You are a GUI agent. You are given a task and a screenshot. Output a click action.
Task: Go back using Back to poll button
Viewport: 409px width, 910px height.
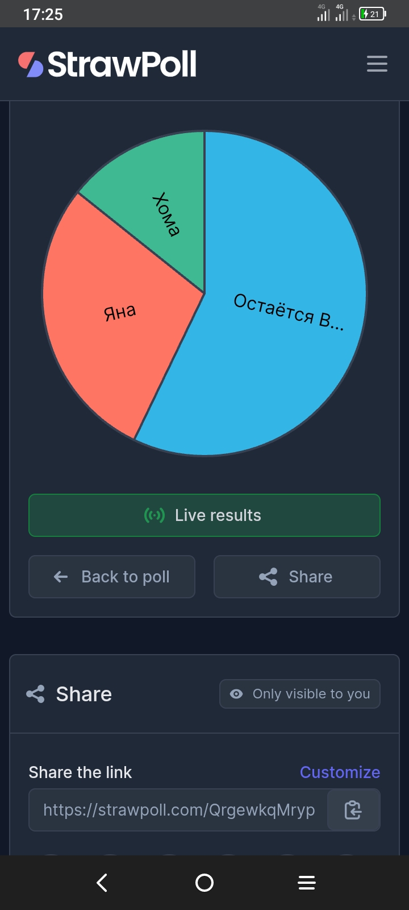point(112,577)
